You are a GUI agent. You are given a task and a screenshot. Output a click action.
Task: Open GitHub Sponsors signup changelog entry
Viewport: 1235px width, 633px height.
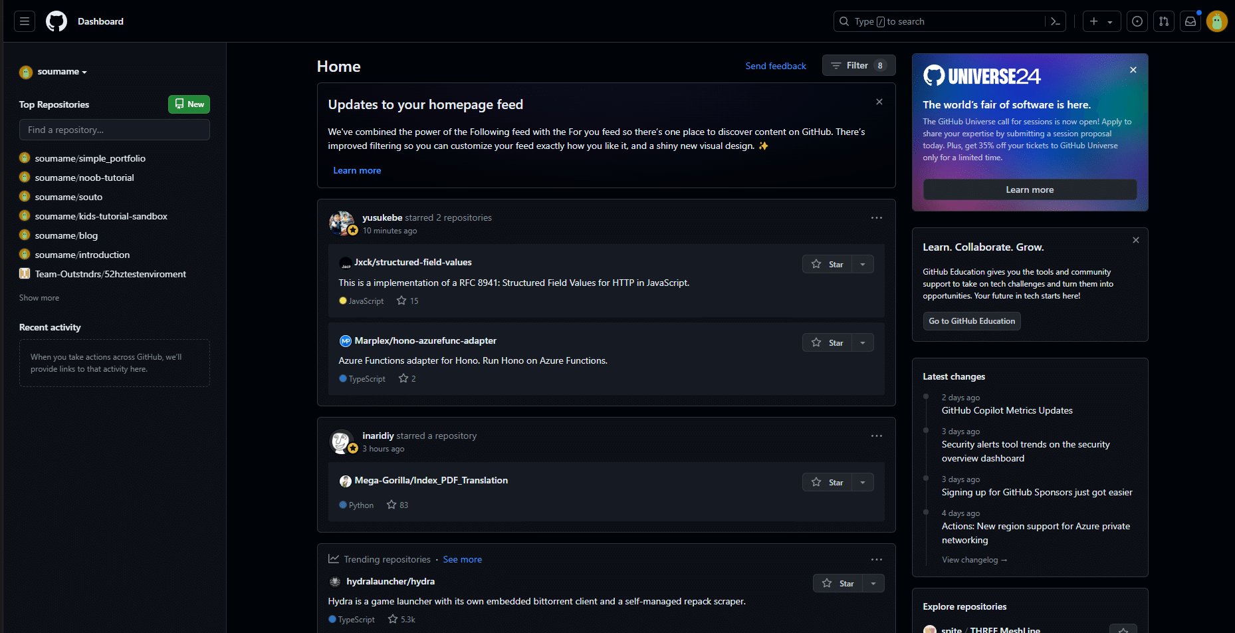point(1037,492)
